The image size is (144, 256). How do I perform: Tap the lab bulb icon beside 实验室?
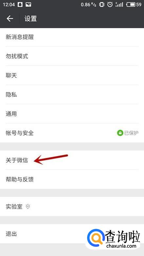pyautogui.click(x=28, y=207)
